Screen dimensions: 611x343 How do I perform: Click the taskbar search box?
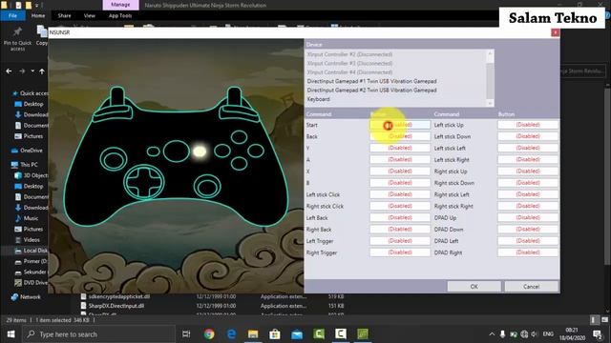point(98,334)
